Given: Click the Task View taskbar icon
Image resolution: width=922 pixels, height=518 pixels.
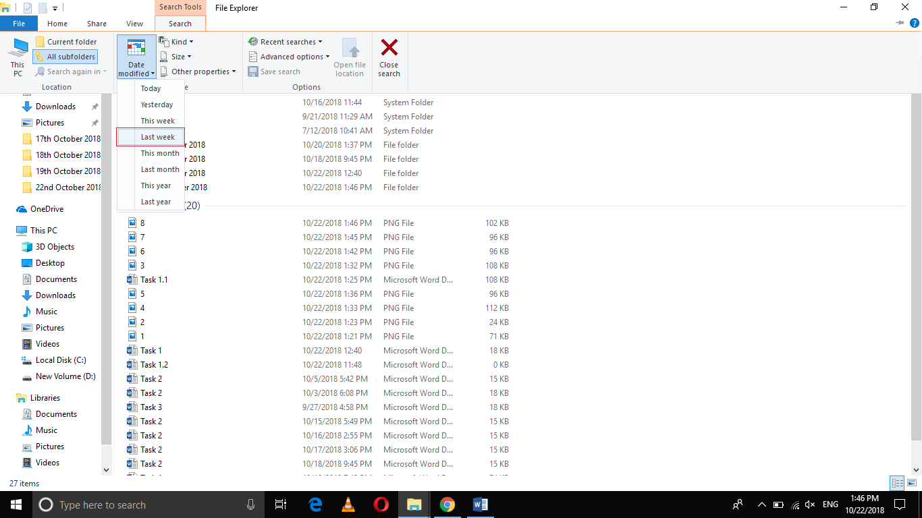Looking at the screenshot, I should (281, 505).
